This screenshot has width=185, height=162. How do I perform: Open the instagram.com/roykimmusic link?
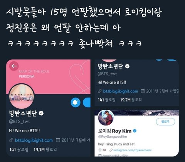coord(133,150)
